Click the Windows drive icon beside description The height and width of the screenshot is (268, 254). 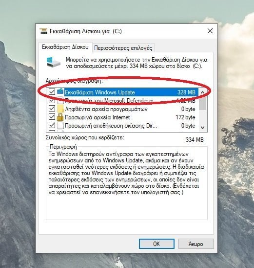click(53, 62)
